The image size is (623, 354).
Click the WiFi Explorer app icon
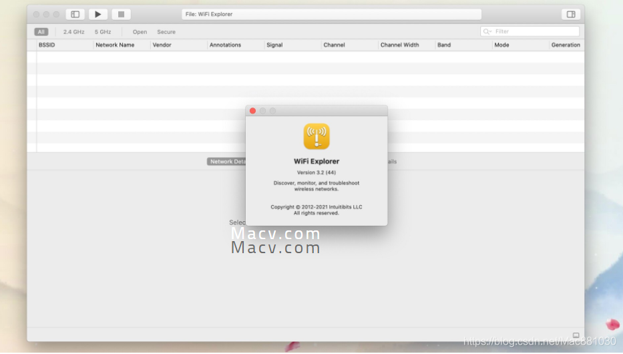pyautogui.click(x=317, y=136)
